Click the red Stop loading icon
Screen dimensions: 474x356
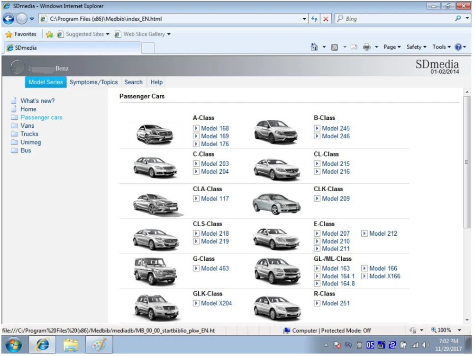(x=326, y=19)
